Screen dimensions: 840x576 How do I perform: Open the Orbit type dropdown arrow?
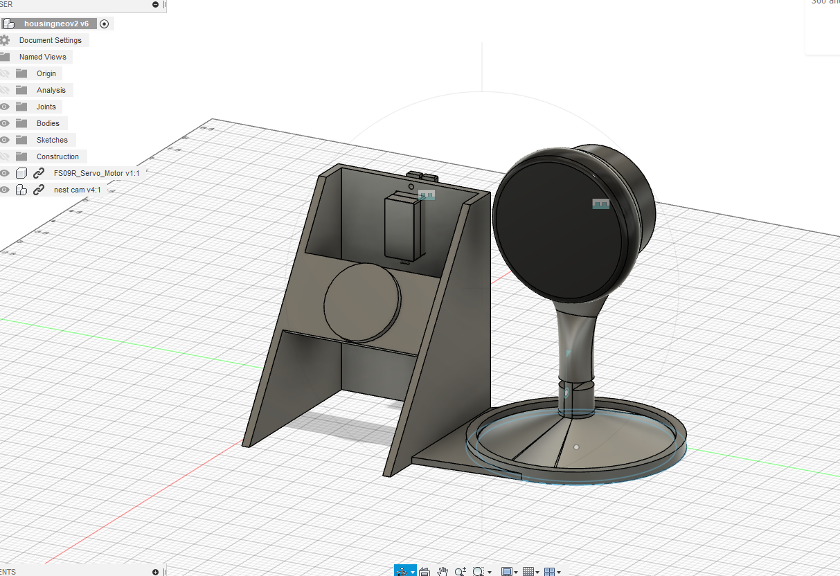pyautogui.click(x=413, y=573)
